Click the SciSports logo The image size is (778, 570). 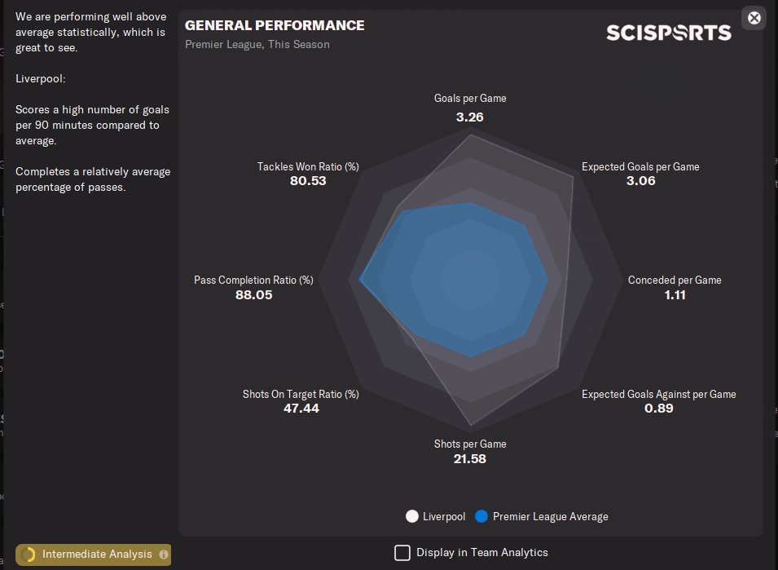click(x=668, y=33)
